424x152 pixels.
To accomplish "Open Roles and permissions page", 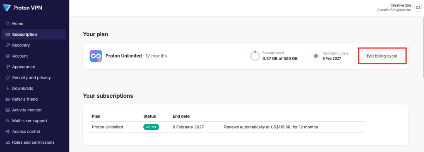I will click(34, 142).
